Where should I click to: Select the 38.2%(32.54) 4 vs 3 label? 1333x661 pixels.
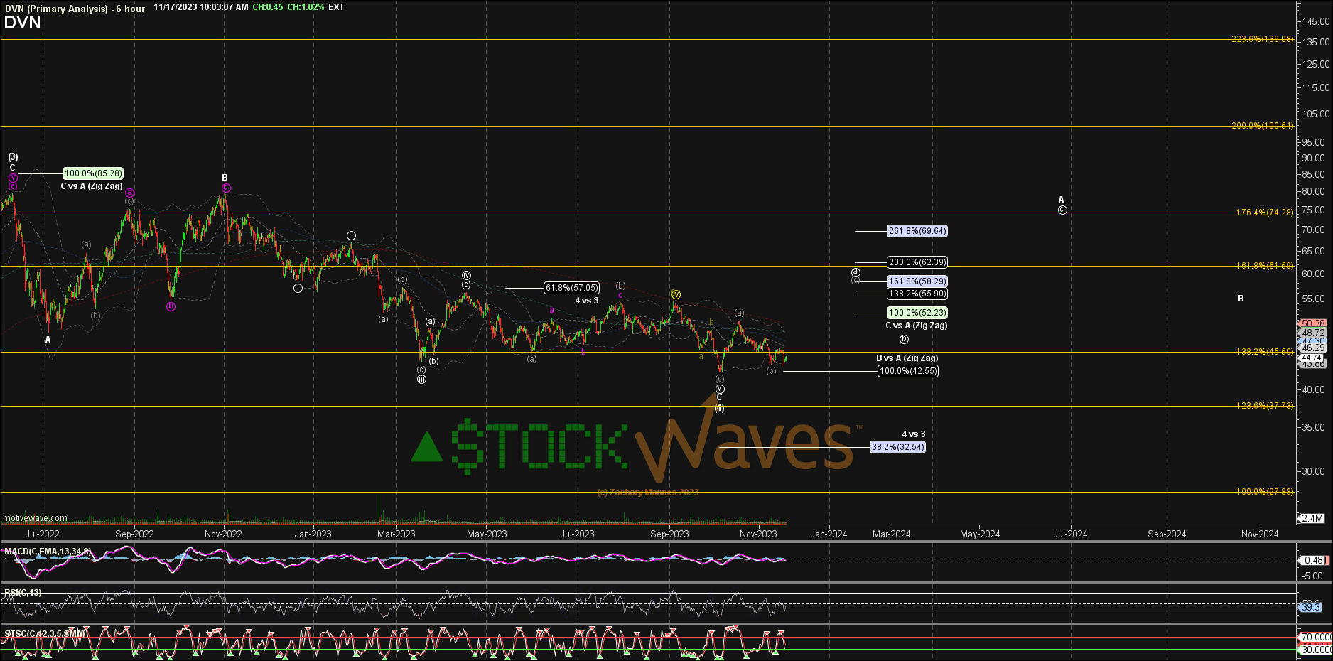(x=898, y=447)
